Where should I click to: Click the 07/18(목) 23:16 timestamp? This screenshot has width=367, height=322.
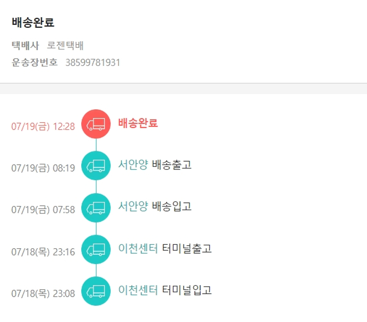pos(43,252)
